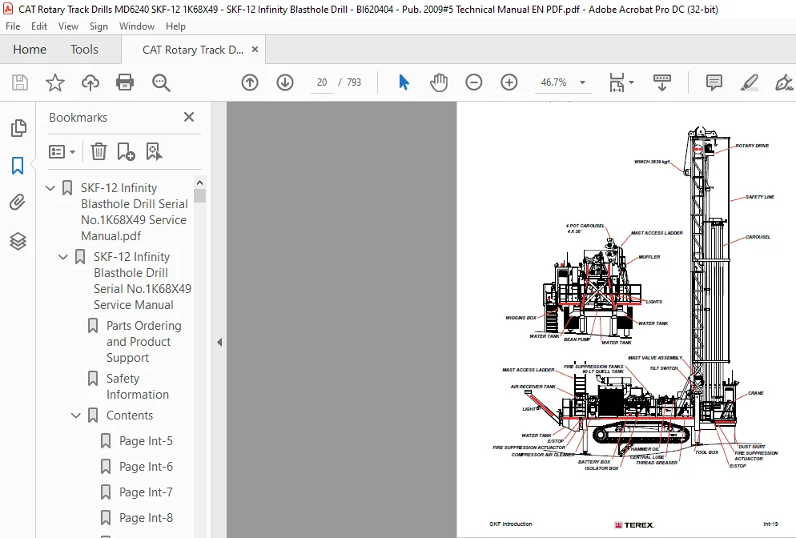
Task: Open the File menu
Action: click(13, 26)
